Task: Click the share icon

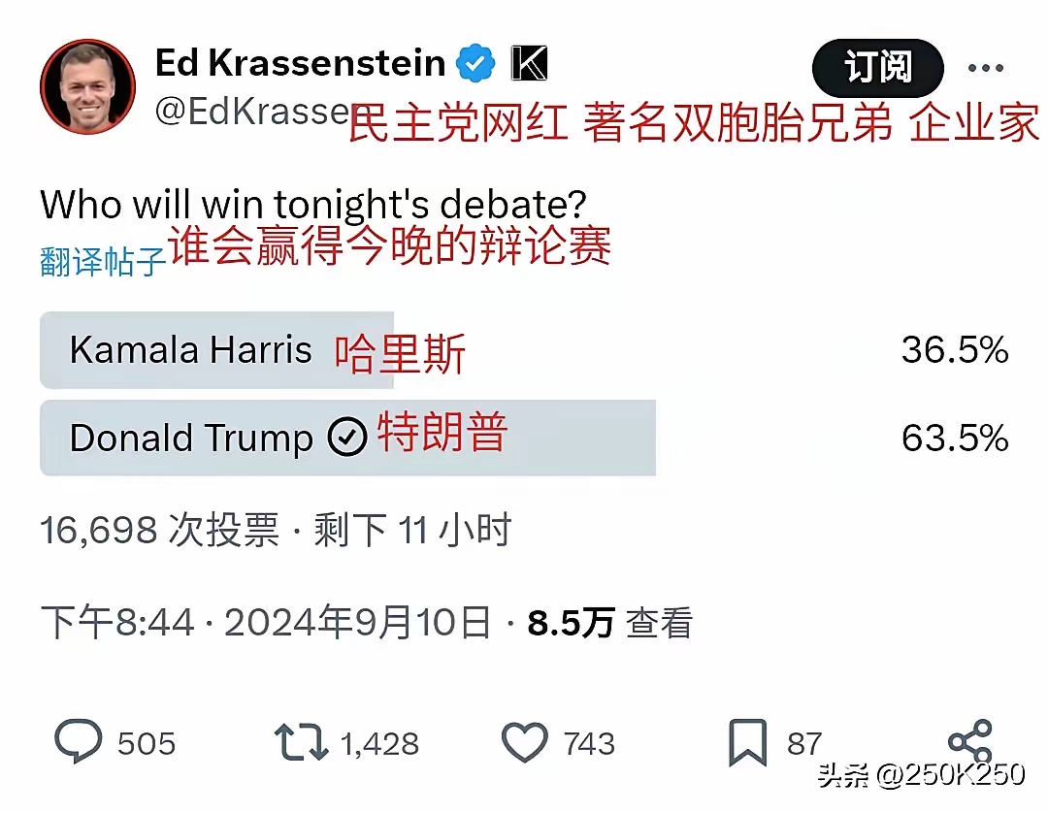Action: 969,743
